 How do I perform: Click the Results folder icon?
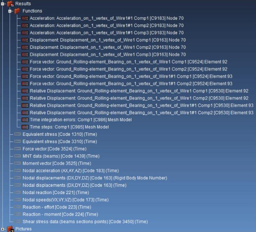tap(10, 4)
